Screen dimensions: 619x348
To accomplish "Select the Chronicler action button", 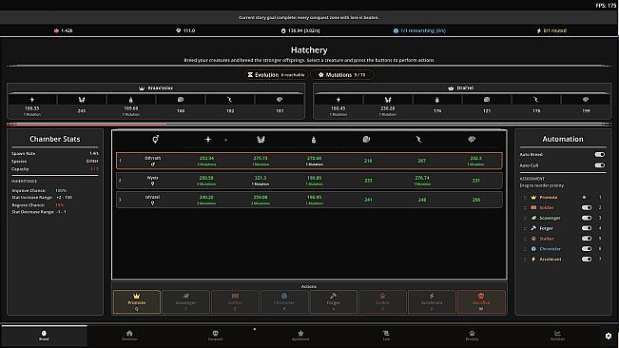I will [284, 302].
